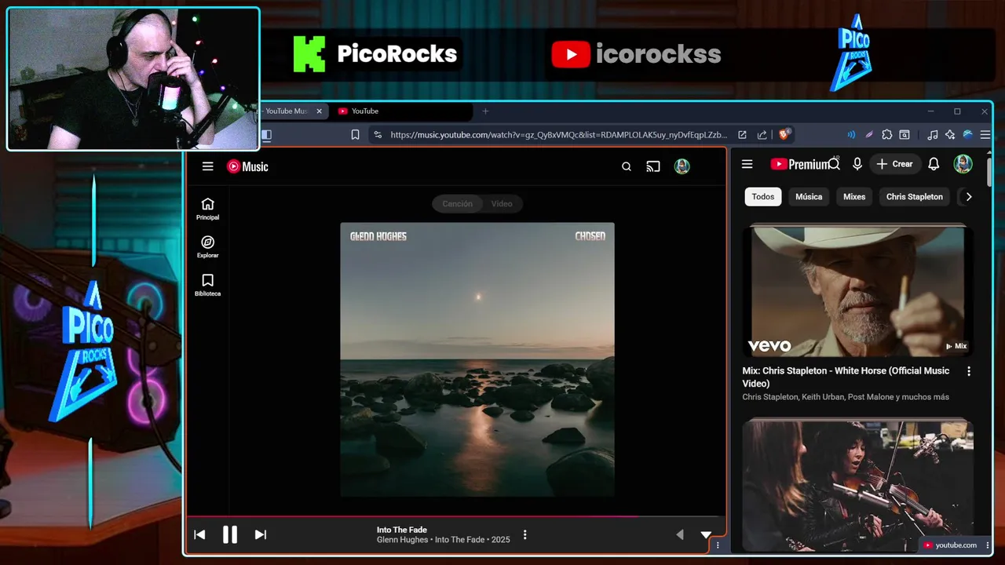Click the media control music note icon
Screen dimensions: 1005x565
[932, 135]
